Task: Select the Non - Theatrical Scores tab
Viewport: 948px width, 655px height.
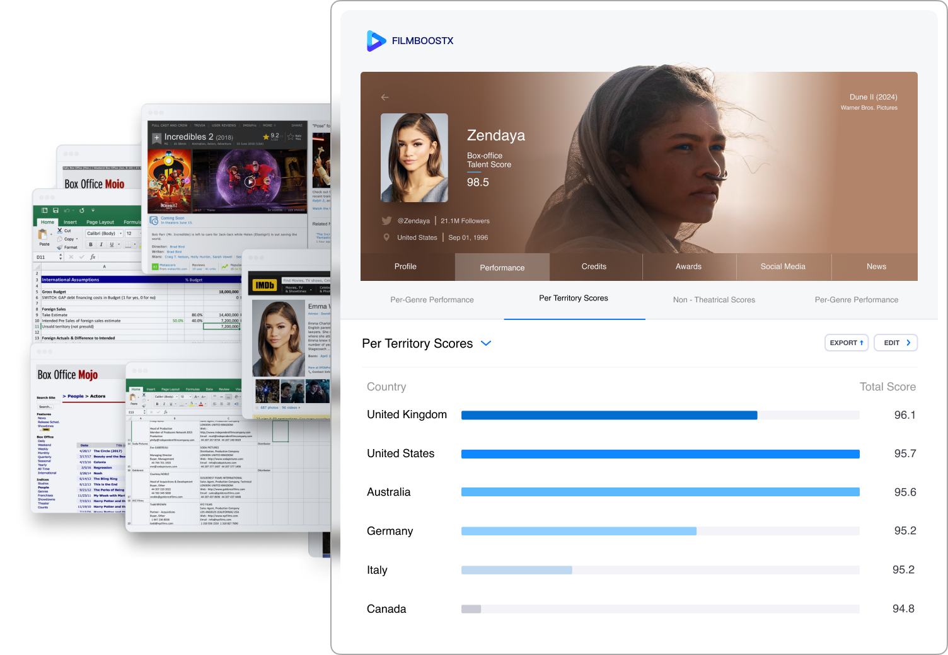Action: [x=714, y=300]
